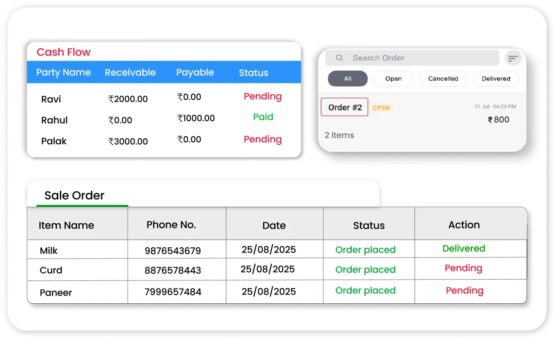
Task: Filter orders by Delivered
Action: click(495, 79)
